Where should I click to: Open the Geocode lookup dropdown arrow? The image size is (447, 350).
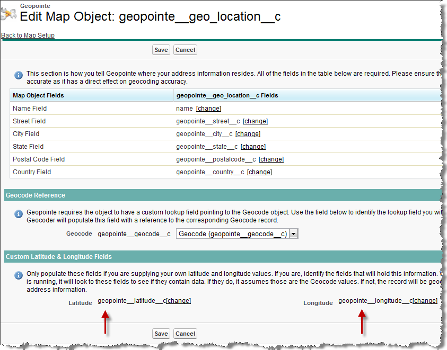pos(293,234)
